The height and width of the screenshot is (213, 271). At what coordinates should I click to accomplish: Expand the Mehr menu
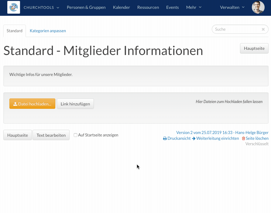coord(194,7)
